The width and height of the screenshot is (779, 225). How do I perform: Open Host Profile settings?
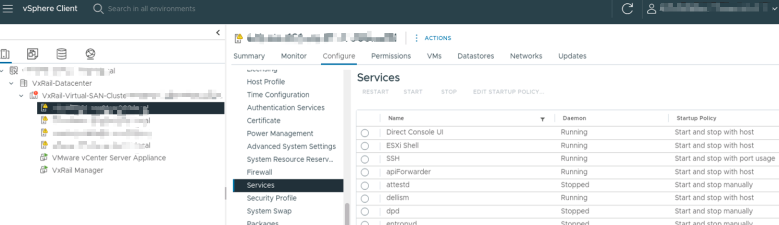[266, 82]
